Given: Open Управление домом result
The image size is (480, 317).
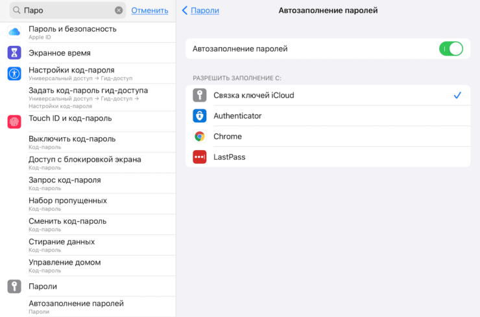Looking at the screenshot, I should [88, 266].
